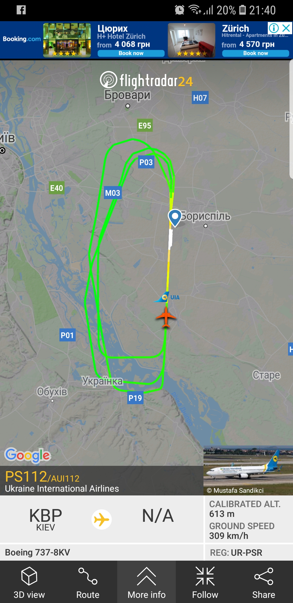
Task: Tap the N/A destination field
Action: point(158,516)
